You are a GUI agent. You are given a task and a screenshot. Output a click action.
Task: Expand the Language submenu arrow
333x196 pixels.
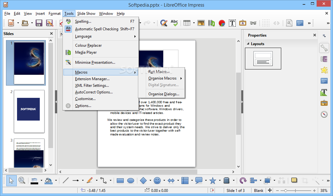(x=135, y=36)
